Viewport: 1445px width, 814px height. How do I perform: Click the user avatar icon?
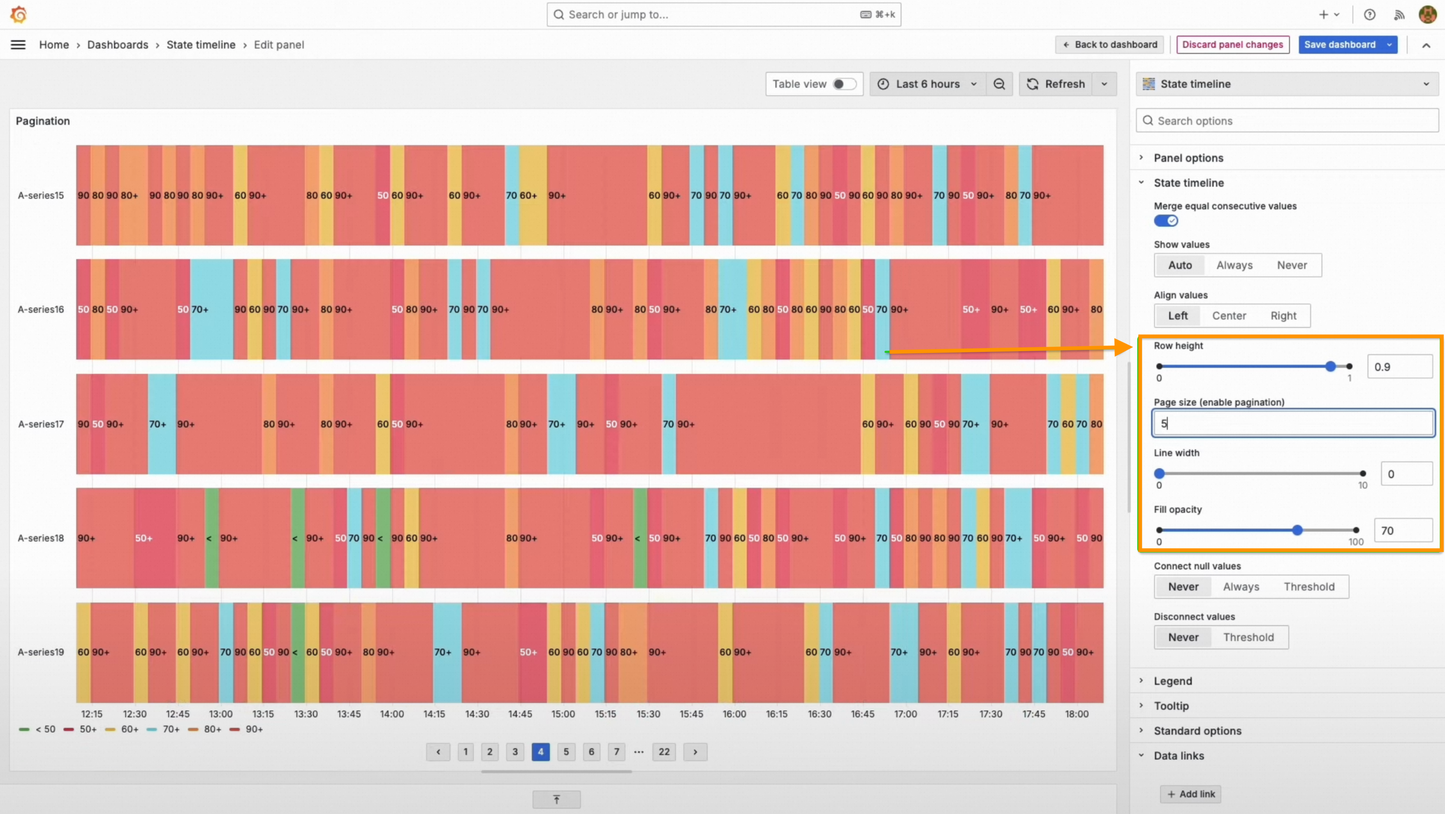(x=1427, y=15)
